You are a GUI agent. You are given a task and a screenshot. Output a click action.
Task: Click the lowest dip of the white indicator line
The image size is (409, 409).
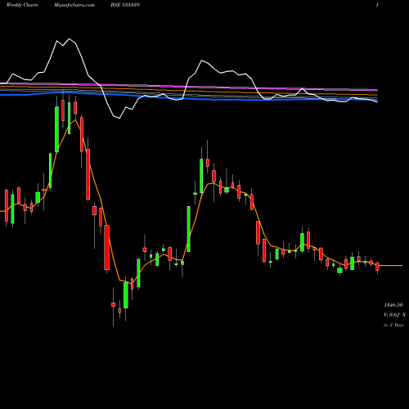pos(119,118)
